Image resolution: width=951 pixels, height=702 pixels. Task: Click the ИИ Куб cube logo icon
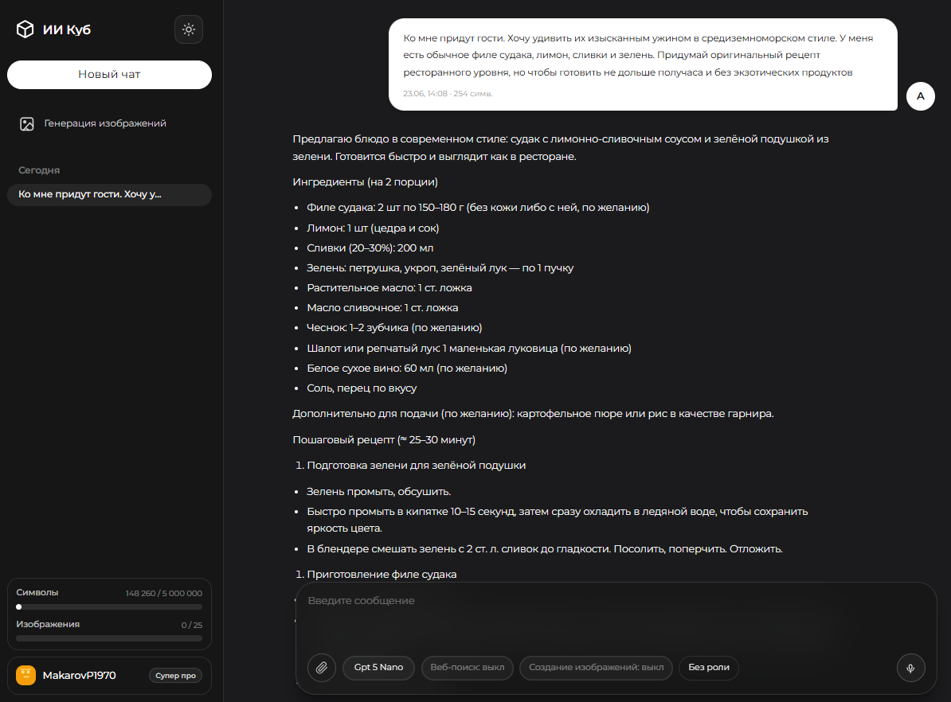pos(25,29)
